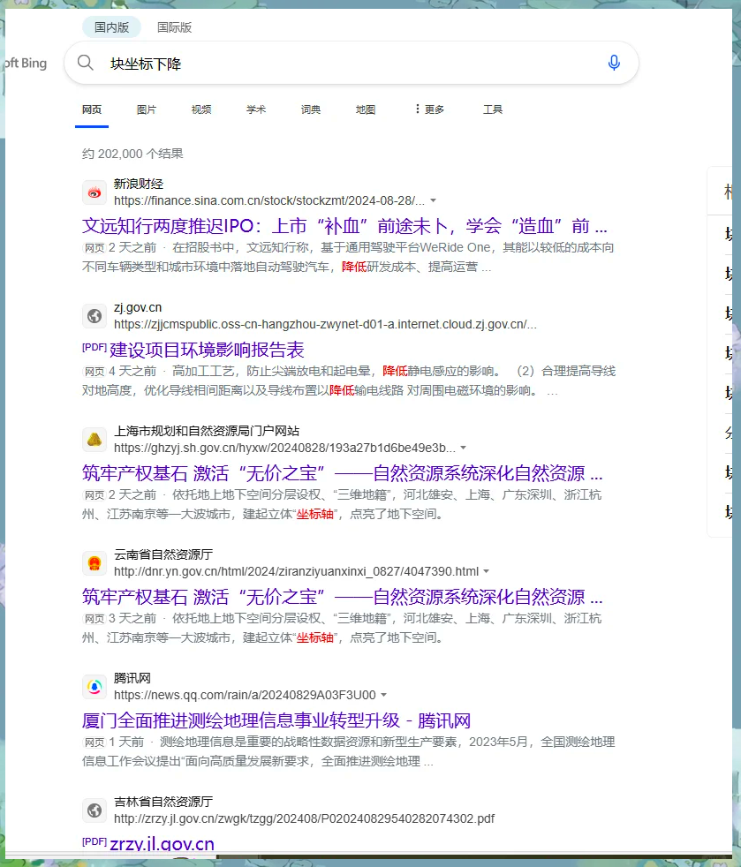Open the 工具 menu

(x=493, y=109)
